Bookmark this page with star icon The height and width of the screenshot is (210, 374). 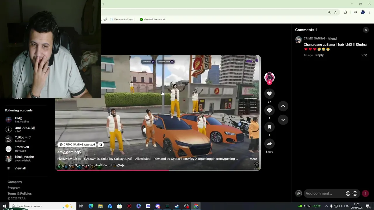point(335,12)
